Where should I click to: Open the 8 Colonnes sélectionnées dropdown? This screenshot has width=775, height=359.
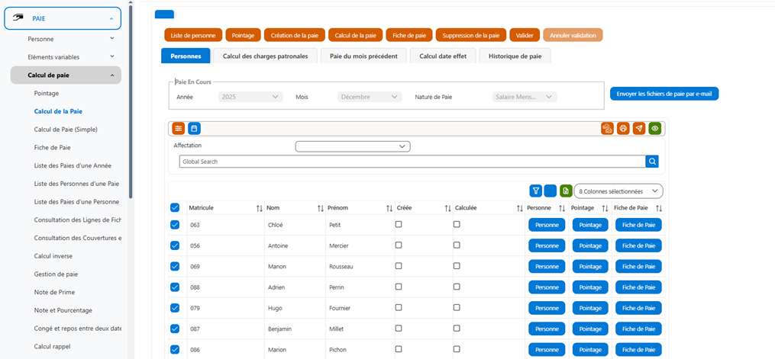618,191
